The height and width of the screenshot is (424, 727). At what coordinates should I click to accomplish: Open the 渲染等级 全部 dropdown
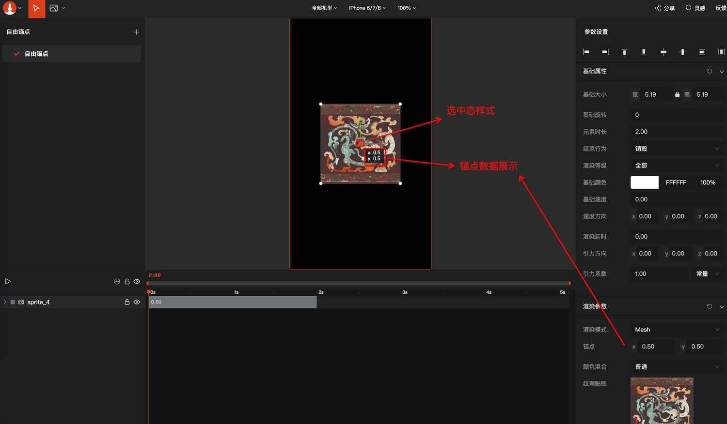tap(677, 166)
